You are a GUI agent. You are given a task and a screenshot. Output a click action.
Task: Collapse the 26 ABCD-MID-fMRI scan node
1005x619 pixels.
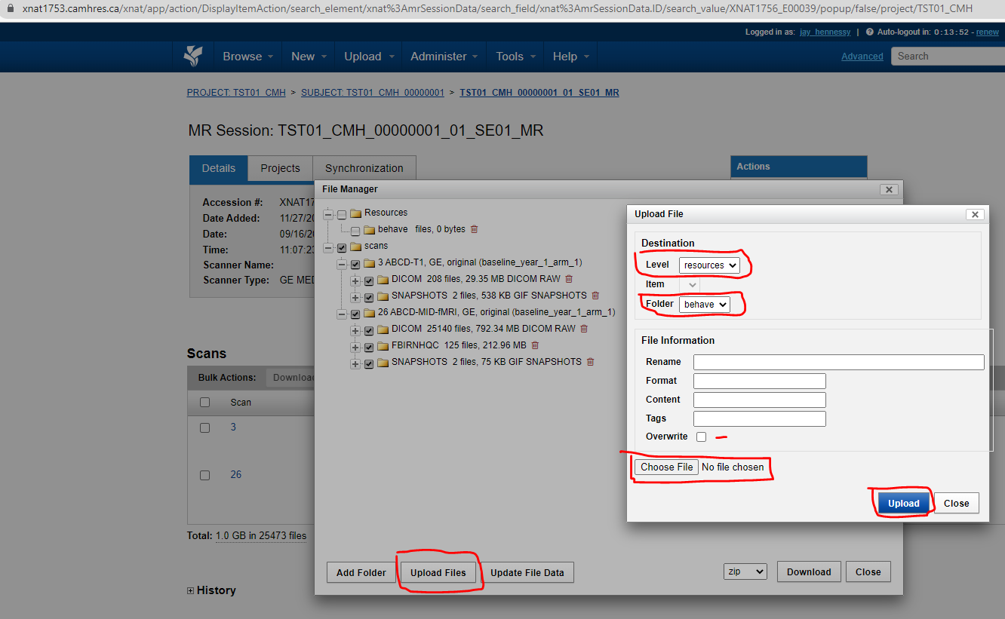[x=342, y=313]
